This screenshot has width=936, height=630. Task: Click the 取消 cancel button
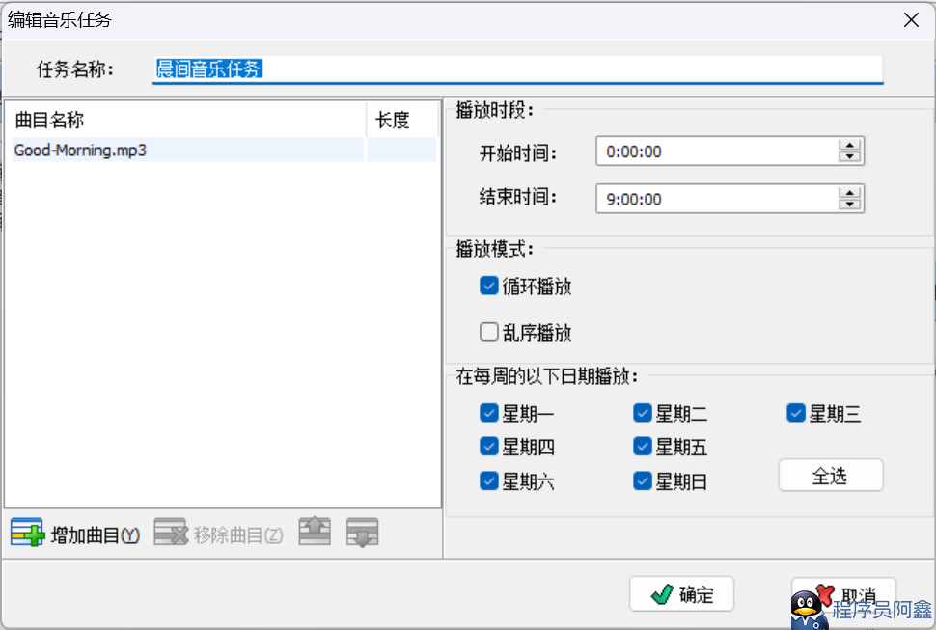coord(843,595)
